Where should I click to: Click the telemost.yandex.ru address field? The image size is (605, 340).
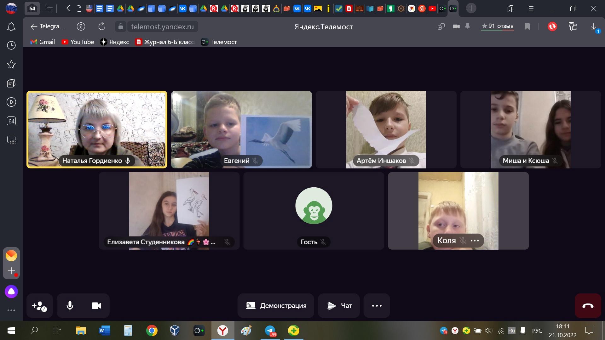(162, 27)
